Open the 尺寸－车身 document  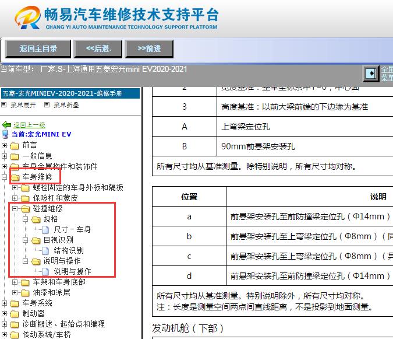(72, 229)
